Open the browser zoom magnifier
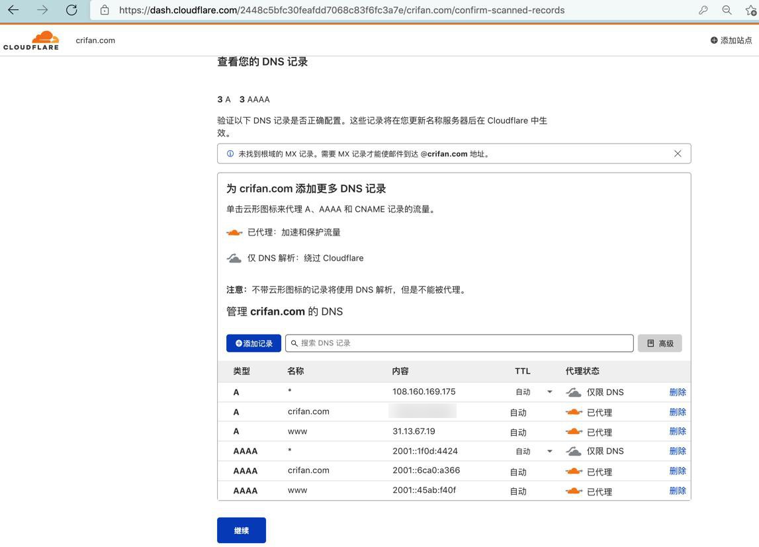This screenshot has height=547, width=759. point(727,10)
